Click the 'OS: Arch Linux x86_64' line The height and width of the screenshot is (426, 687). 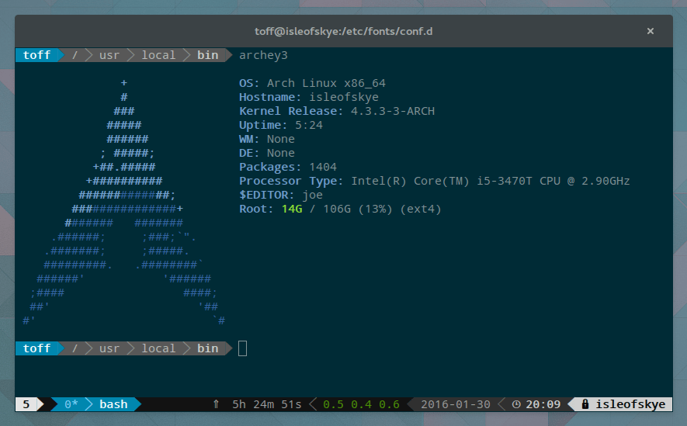click(x=312, y=83)
